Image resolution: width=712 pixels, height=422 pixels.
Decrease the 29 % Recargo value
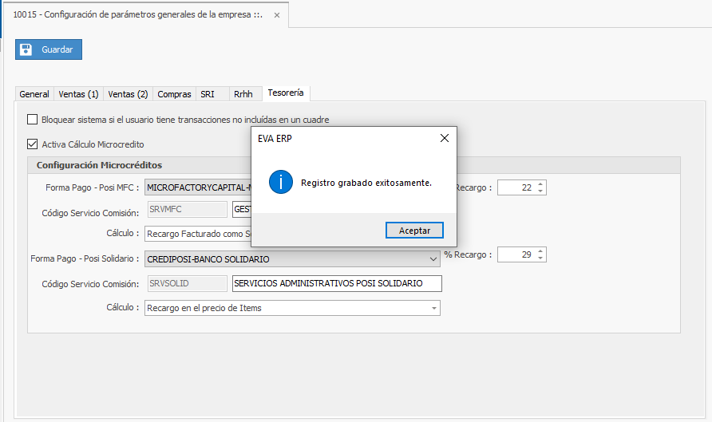pos(540,258)
